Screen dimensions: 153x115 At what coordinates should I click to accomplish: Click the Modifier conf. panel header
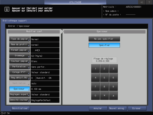tap(34, 32)
